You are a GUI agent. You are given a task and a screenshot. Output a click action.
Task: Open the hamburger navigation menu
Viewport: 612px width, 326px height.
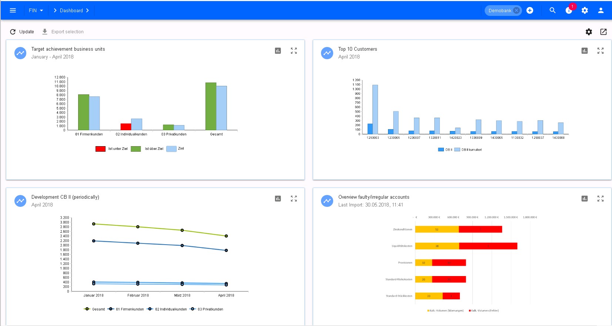tap(13, 10)
